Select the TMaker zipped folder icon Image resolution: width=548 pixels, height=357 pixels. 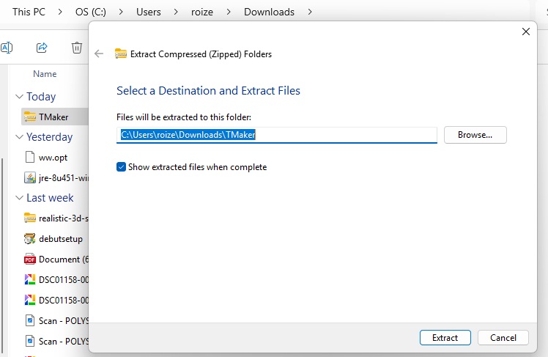(x=30, y=117)
